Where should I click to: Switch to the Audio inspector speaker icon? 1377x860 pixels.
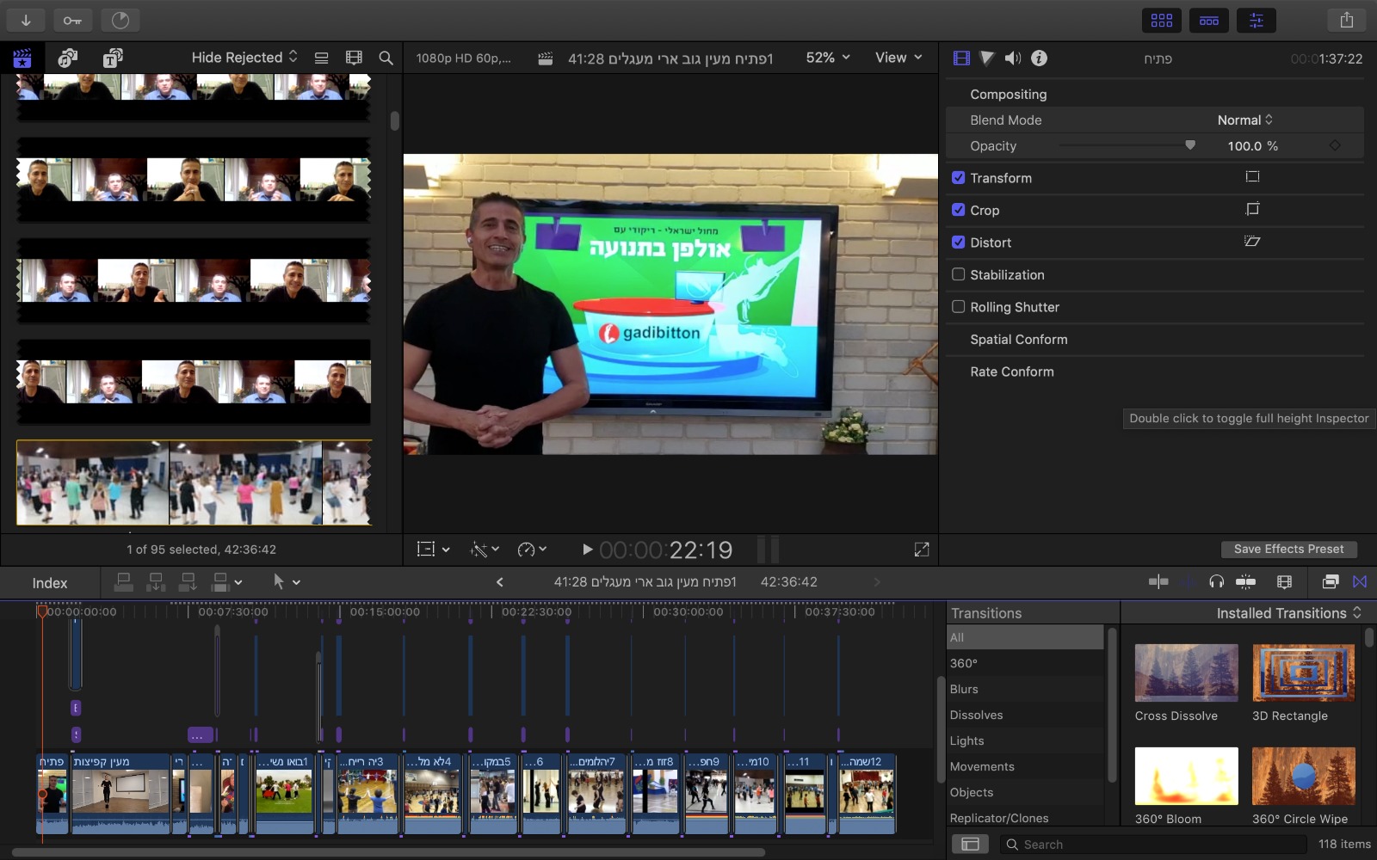(x=1013, y=58)
